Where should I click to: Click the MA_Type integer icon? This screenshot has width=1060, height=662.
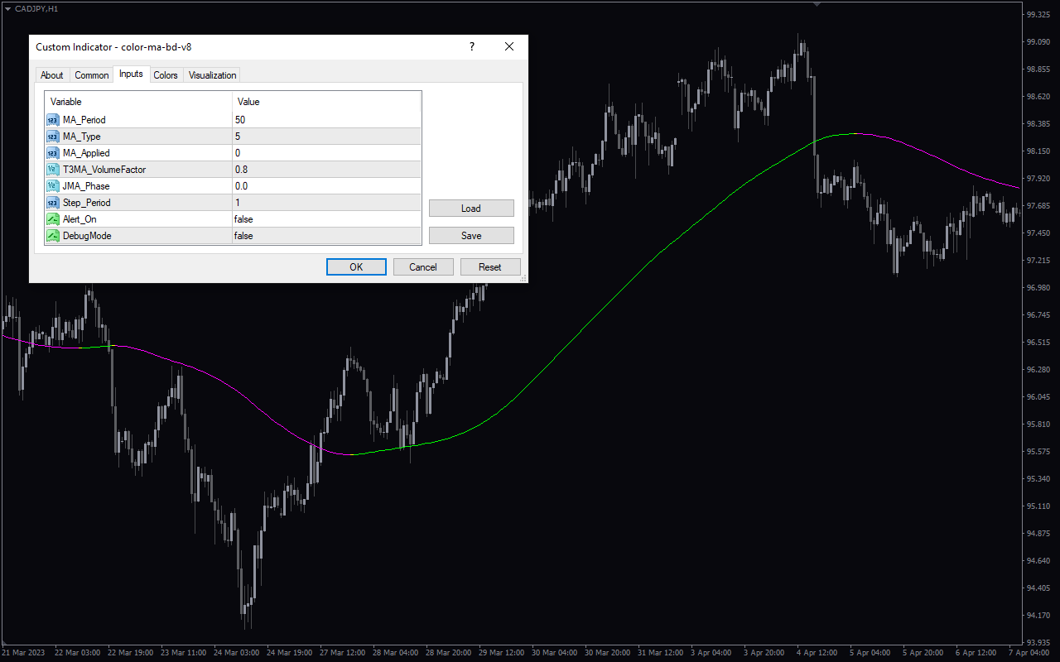[53, 137]
